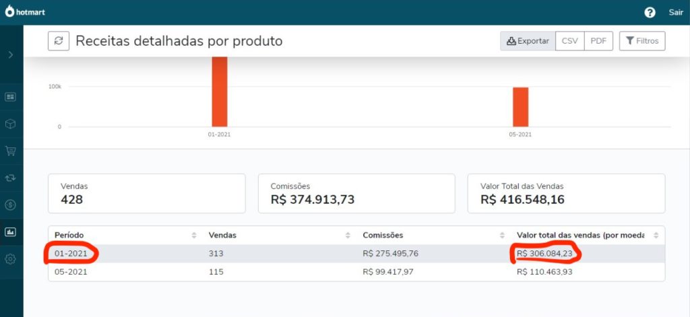
Task: Open the products box icon in sidebar
Action: pyautogui.click(x=11, y=124)
